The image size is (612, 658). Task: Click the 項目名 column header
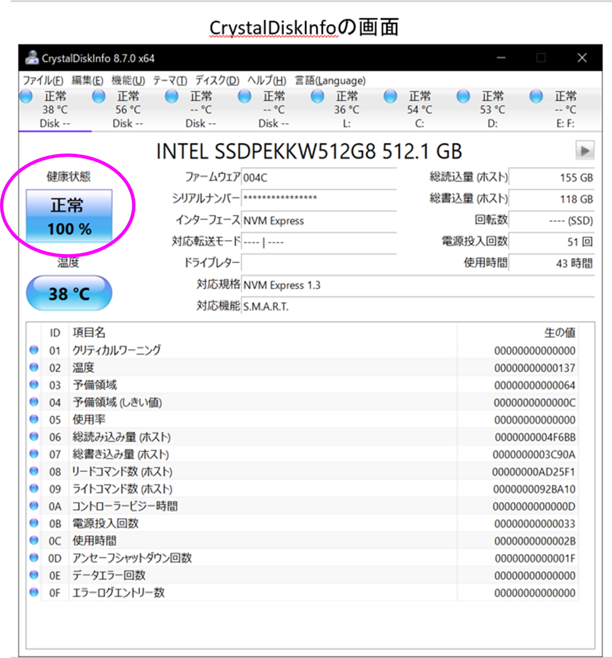click(x=263, y=332)
